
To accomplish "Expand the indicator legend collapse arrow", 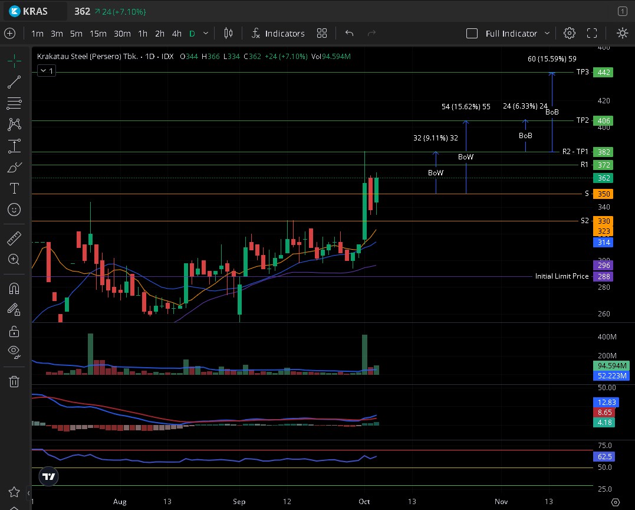I will [x=43, y=71].
